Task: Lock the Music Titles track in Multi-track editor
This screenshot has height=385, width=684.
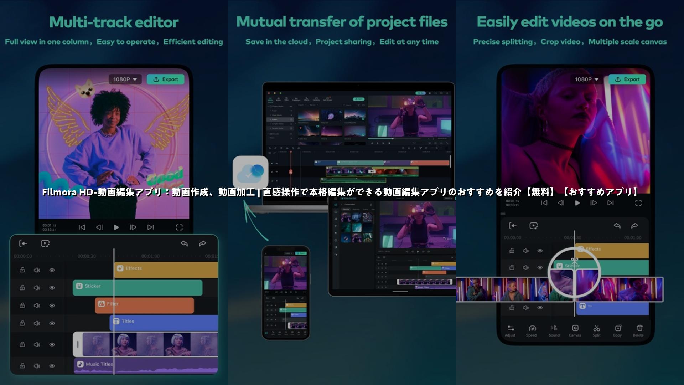Action: pyautogui.click(x=22, y=366)
